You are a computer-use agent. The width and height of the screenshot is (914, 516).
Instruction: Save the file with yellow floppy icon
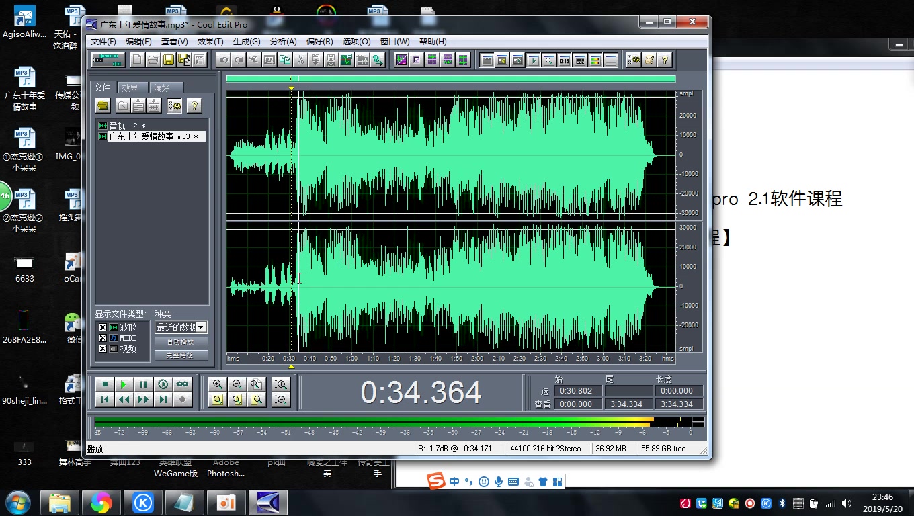pyautogui.click(x=168, y=60)
